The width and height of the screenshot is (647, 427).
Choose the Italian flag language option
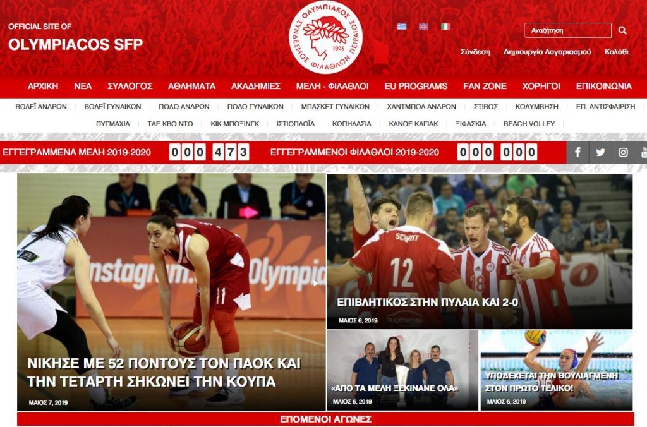pos(446,25)
